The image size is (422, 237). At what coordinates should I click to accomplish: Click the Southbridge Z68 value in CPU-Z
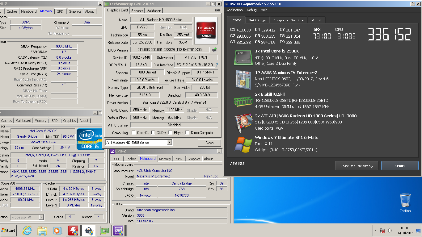(182, 189)
